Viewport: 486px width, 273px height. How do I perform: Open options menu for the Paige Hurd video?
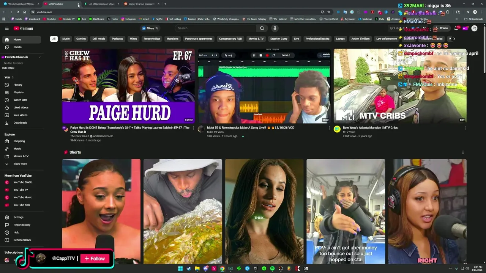pyautogui.click(x=193, y=128)
